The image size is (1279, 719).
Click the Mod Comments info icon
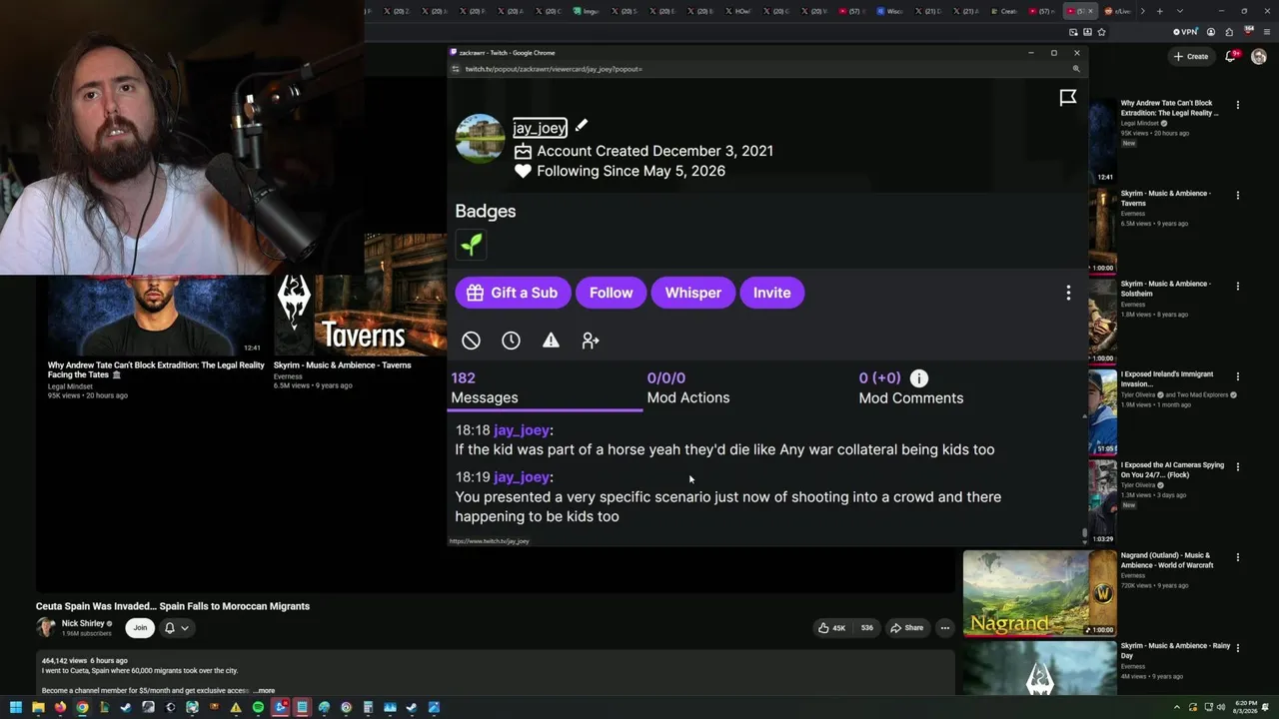point(919,377)
